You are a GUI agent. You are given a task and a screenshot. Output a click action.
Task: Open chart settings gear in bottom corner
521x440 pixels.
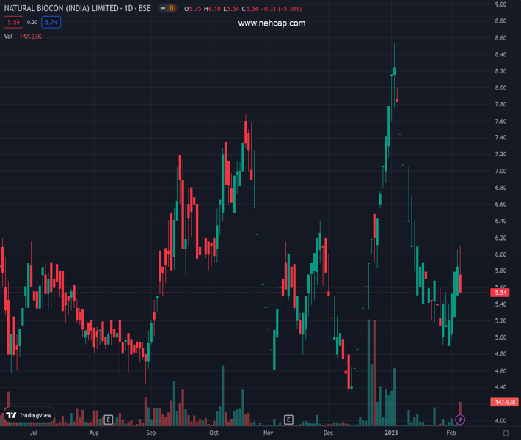tap(506, 433)
